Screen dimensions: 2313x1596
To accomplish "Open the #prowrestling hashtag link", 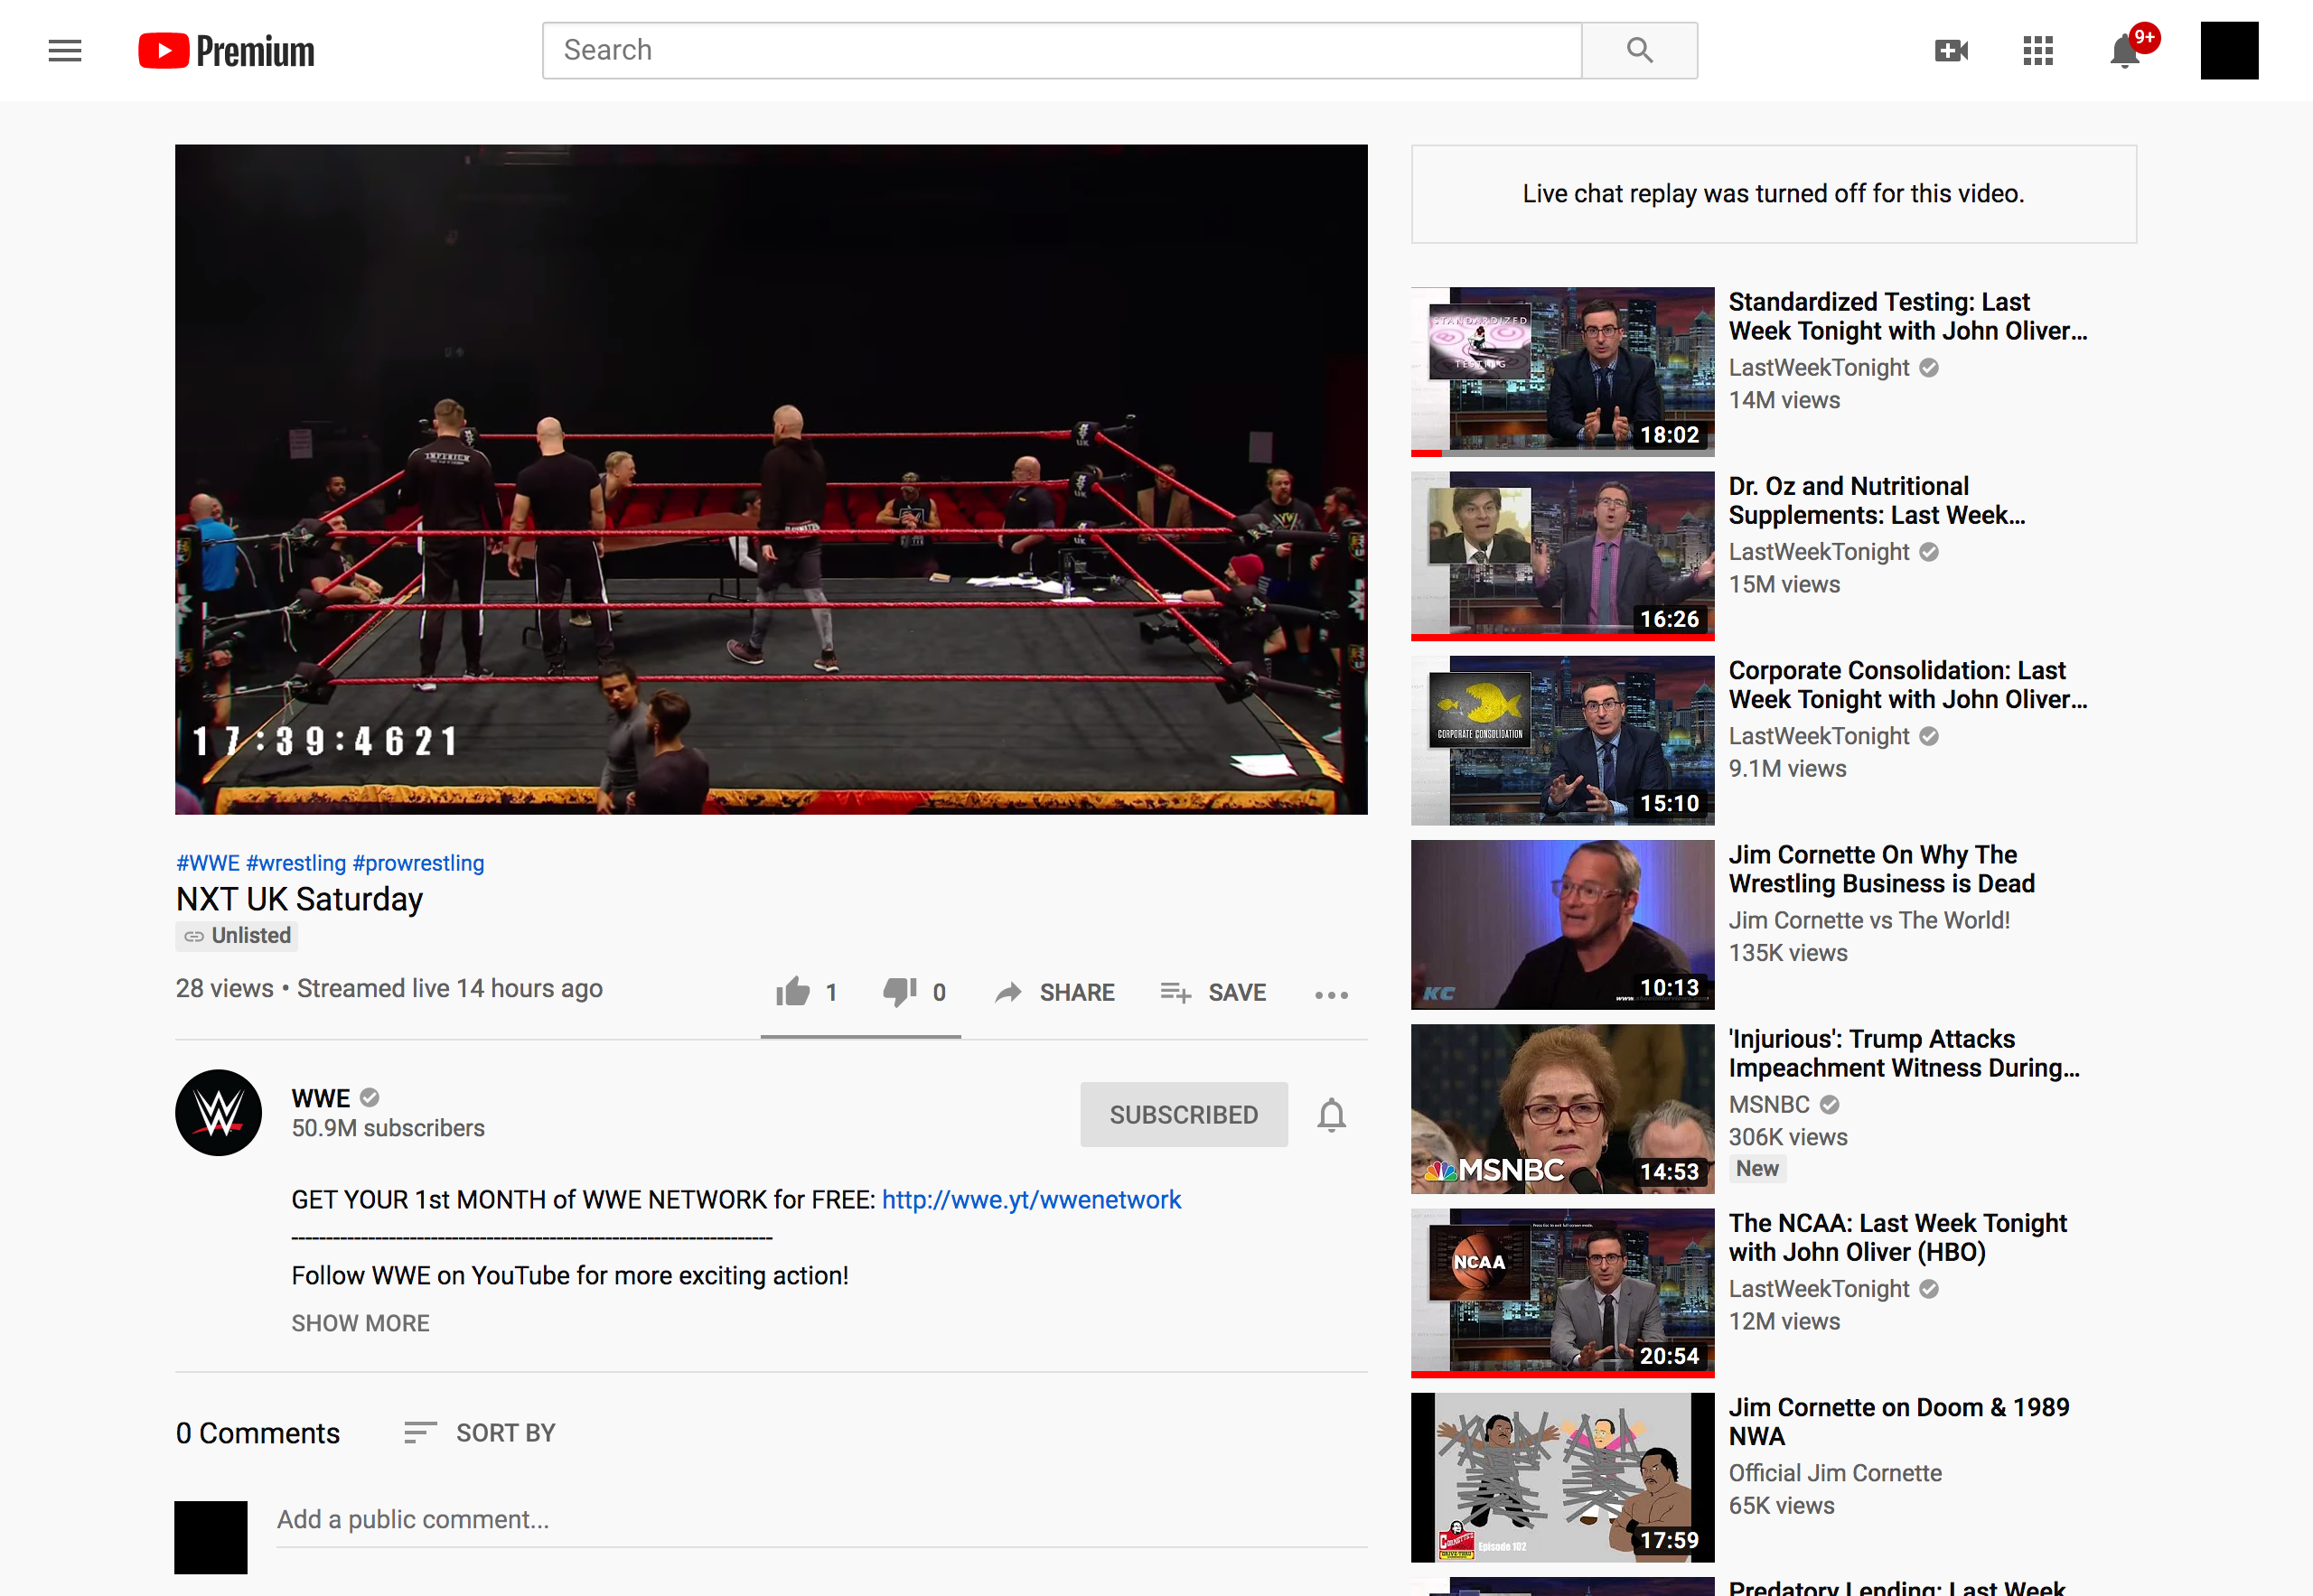I will pyautogui.click(x=418, y=863).
